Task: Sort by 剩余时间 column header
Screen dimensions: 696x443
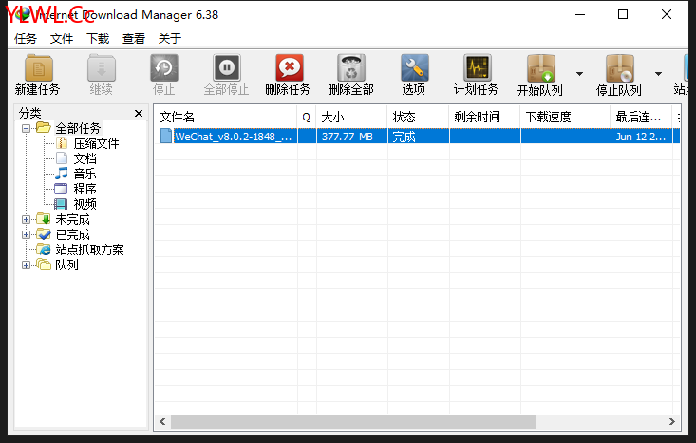Action: pos(484,117)
